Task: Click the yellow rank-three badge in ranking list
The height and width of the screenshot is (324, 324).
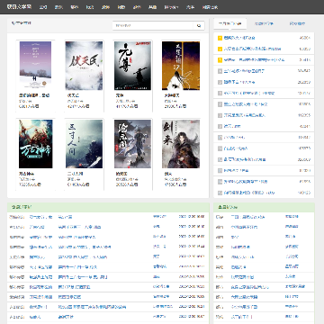Action: pyautogui.click(x=220, y=60)
